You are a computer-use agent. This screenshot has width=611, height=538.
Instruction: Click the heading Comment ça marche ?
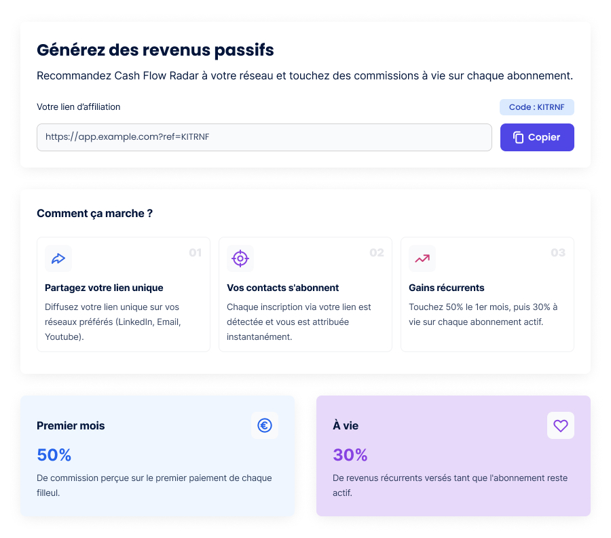coord(94,213)
